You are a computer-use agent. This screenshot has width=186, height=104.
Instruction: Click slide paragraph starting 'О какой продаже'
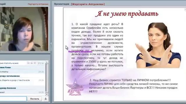tap(97, 47)
